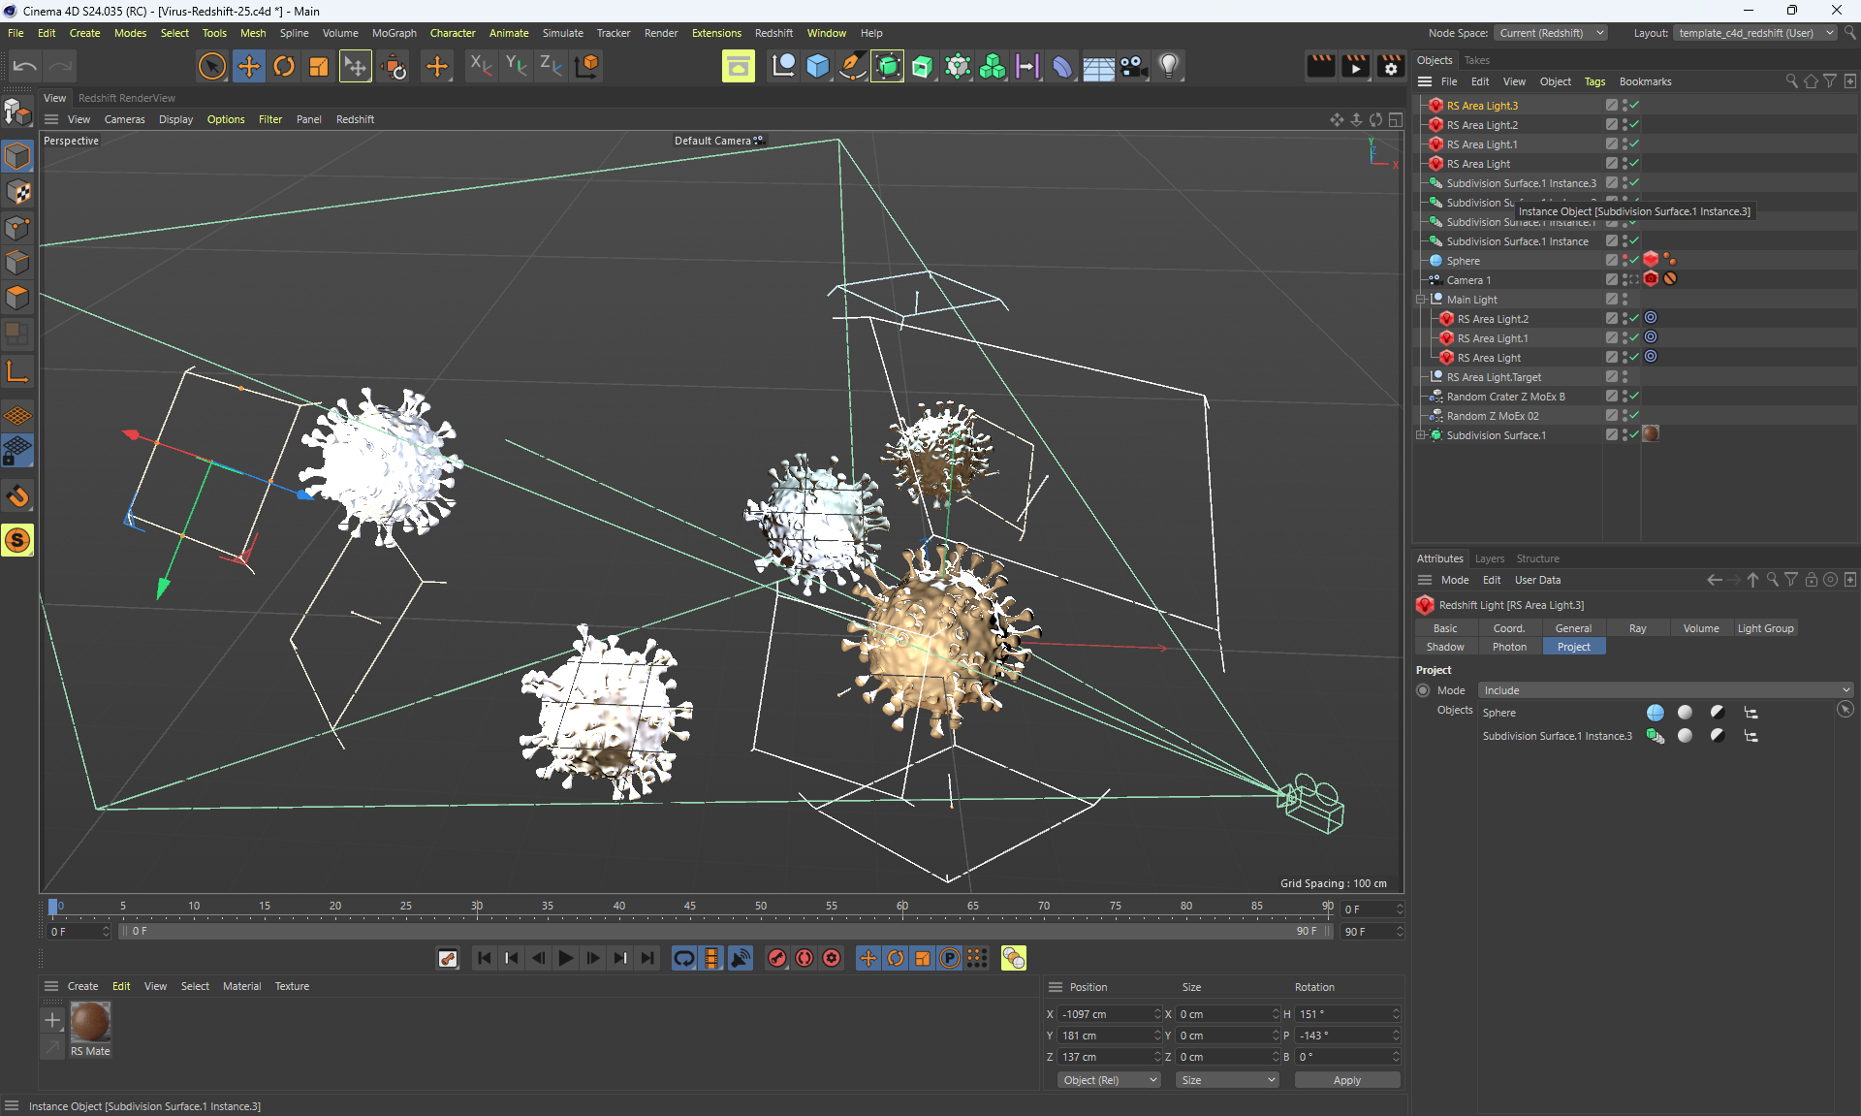Screen dimensions: 1861x1116
Task: Click the Light object icon
Action: (x=1169, y=66)
